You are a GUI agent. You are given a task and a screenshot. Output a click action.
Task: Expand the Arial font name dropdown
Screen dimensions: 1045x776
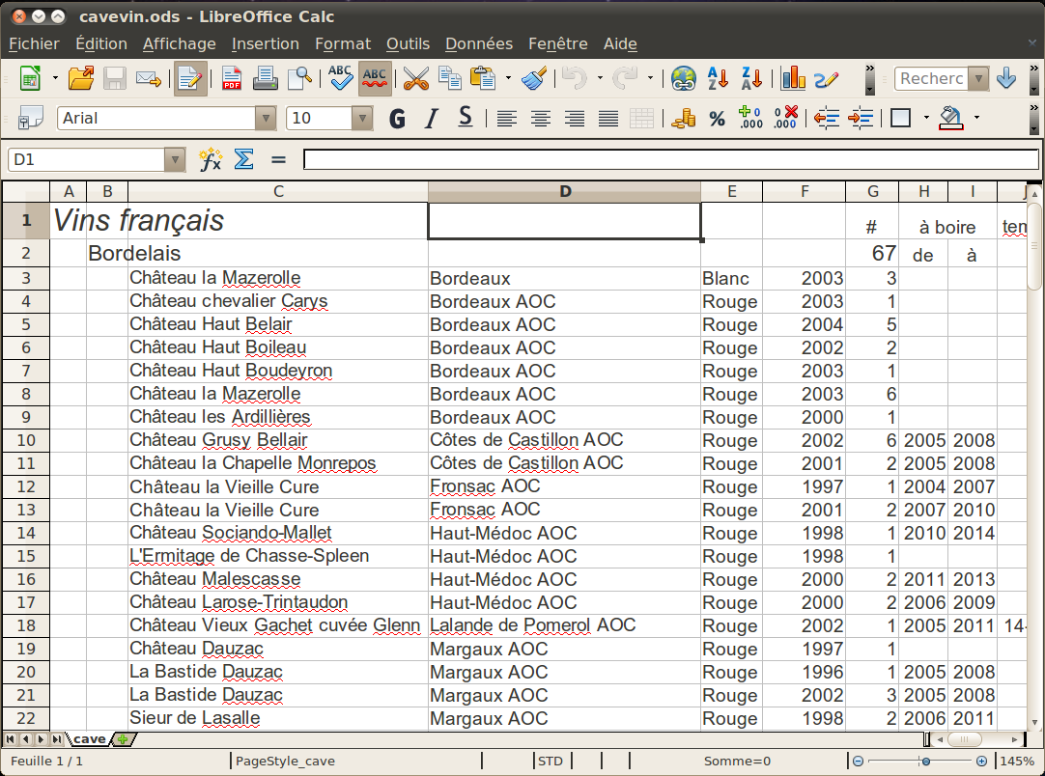coord(266,119)
